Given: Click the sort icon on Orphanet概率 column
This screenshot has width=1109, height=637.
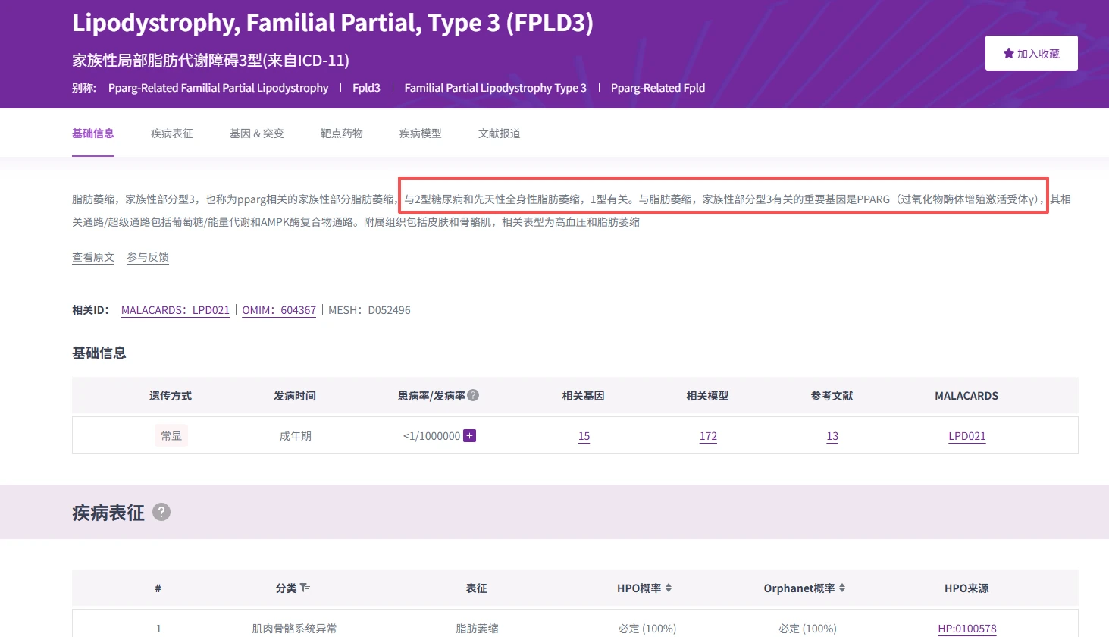Looking at the screenshot, I should tap(844, 588).
